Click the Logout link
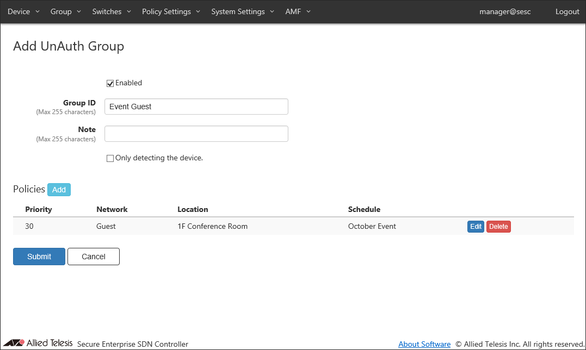586x350 pixels. pos(567,11)
